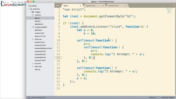
Task: Click the app.js window title
Action: tap(102, 2)
